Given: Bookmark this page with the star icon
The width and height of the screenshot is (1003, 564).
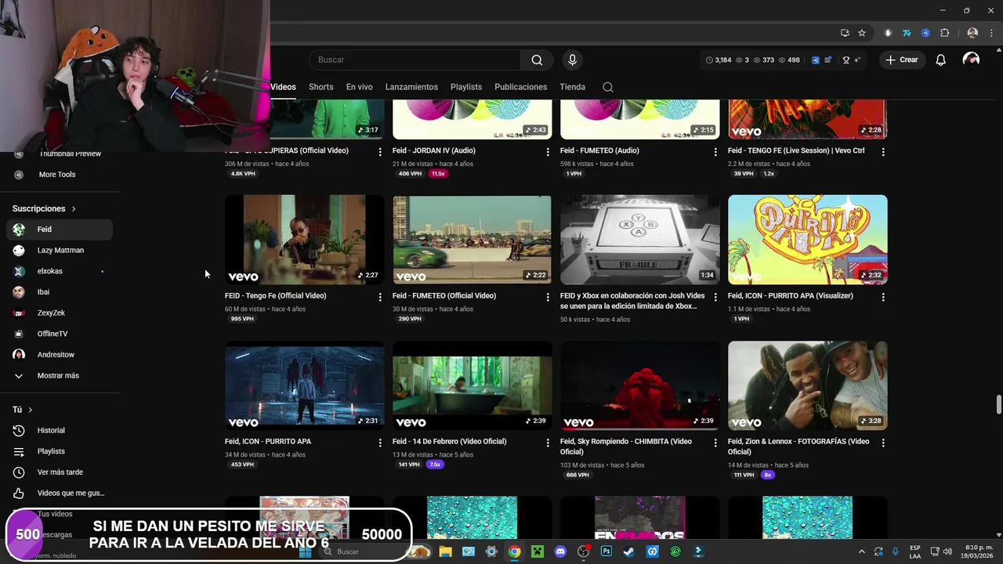Looking at the screenshot, I should [862, 33].
